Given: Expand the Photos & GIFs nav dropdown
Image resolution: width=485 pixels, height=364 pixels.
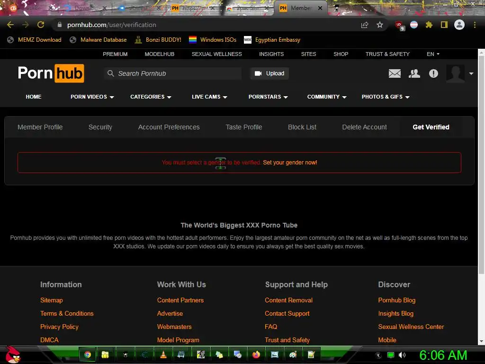Looking at the screenshot, I should click(x=386, y=97).
